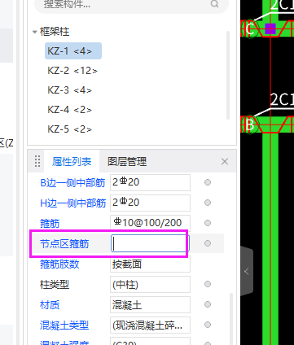Image resolution: width=294 pixels, height=345 pixels.
Task: Click the 柱类型 property label
Action: click(55, 285)
